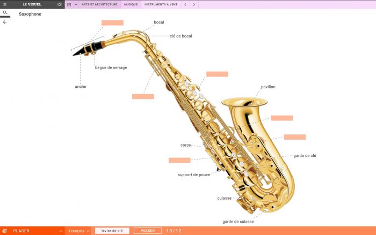Go to next item arrow
Viewport: 376px width, 235px height.
[x=194, y=4]
